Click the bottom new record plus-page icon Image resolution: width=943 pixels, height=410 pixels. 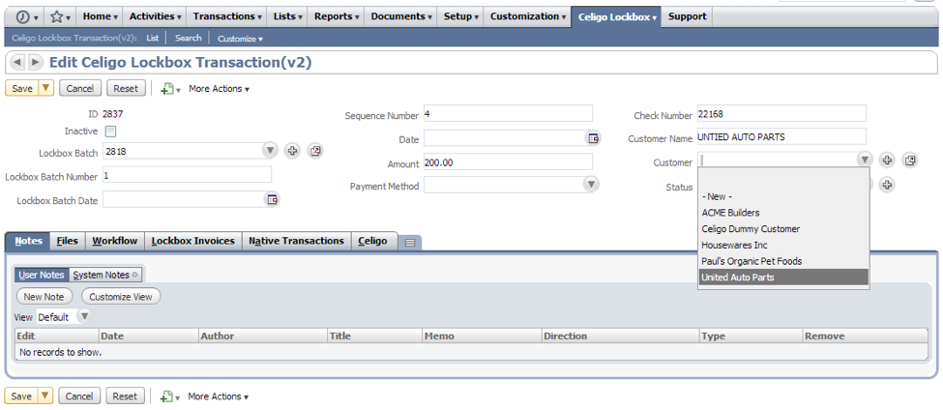167,396
